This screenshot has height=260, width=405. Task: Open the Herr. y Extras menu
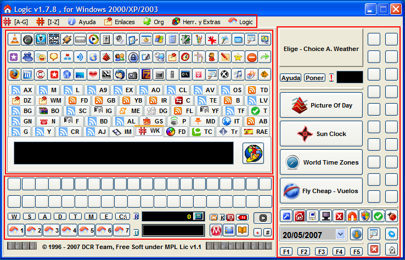click(196, 22)
